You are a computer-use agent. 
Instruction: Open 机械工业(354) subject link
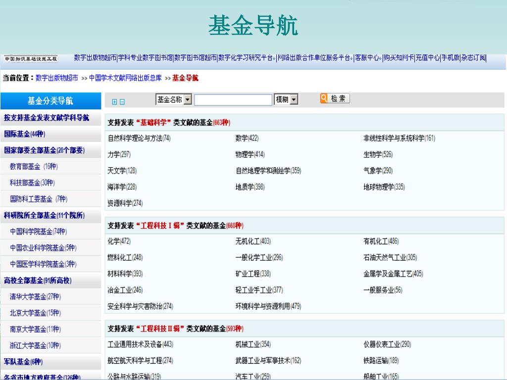[x=253, y=344]
